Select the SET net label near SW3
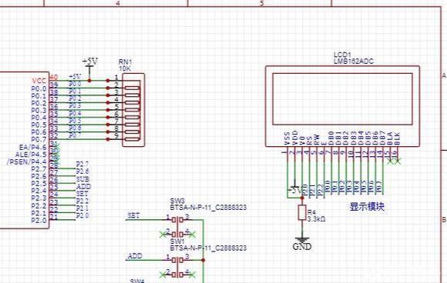Image resolution: width=447 pixels, height=283 pixels. tap(133, 215)
